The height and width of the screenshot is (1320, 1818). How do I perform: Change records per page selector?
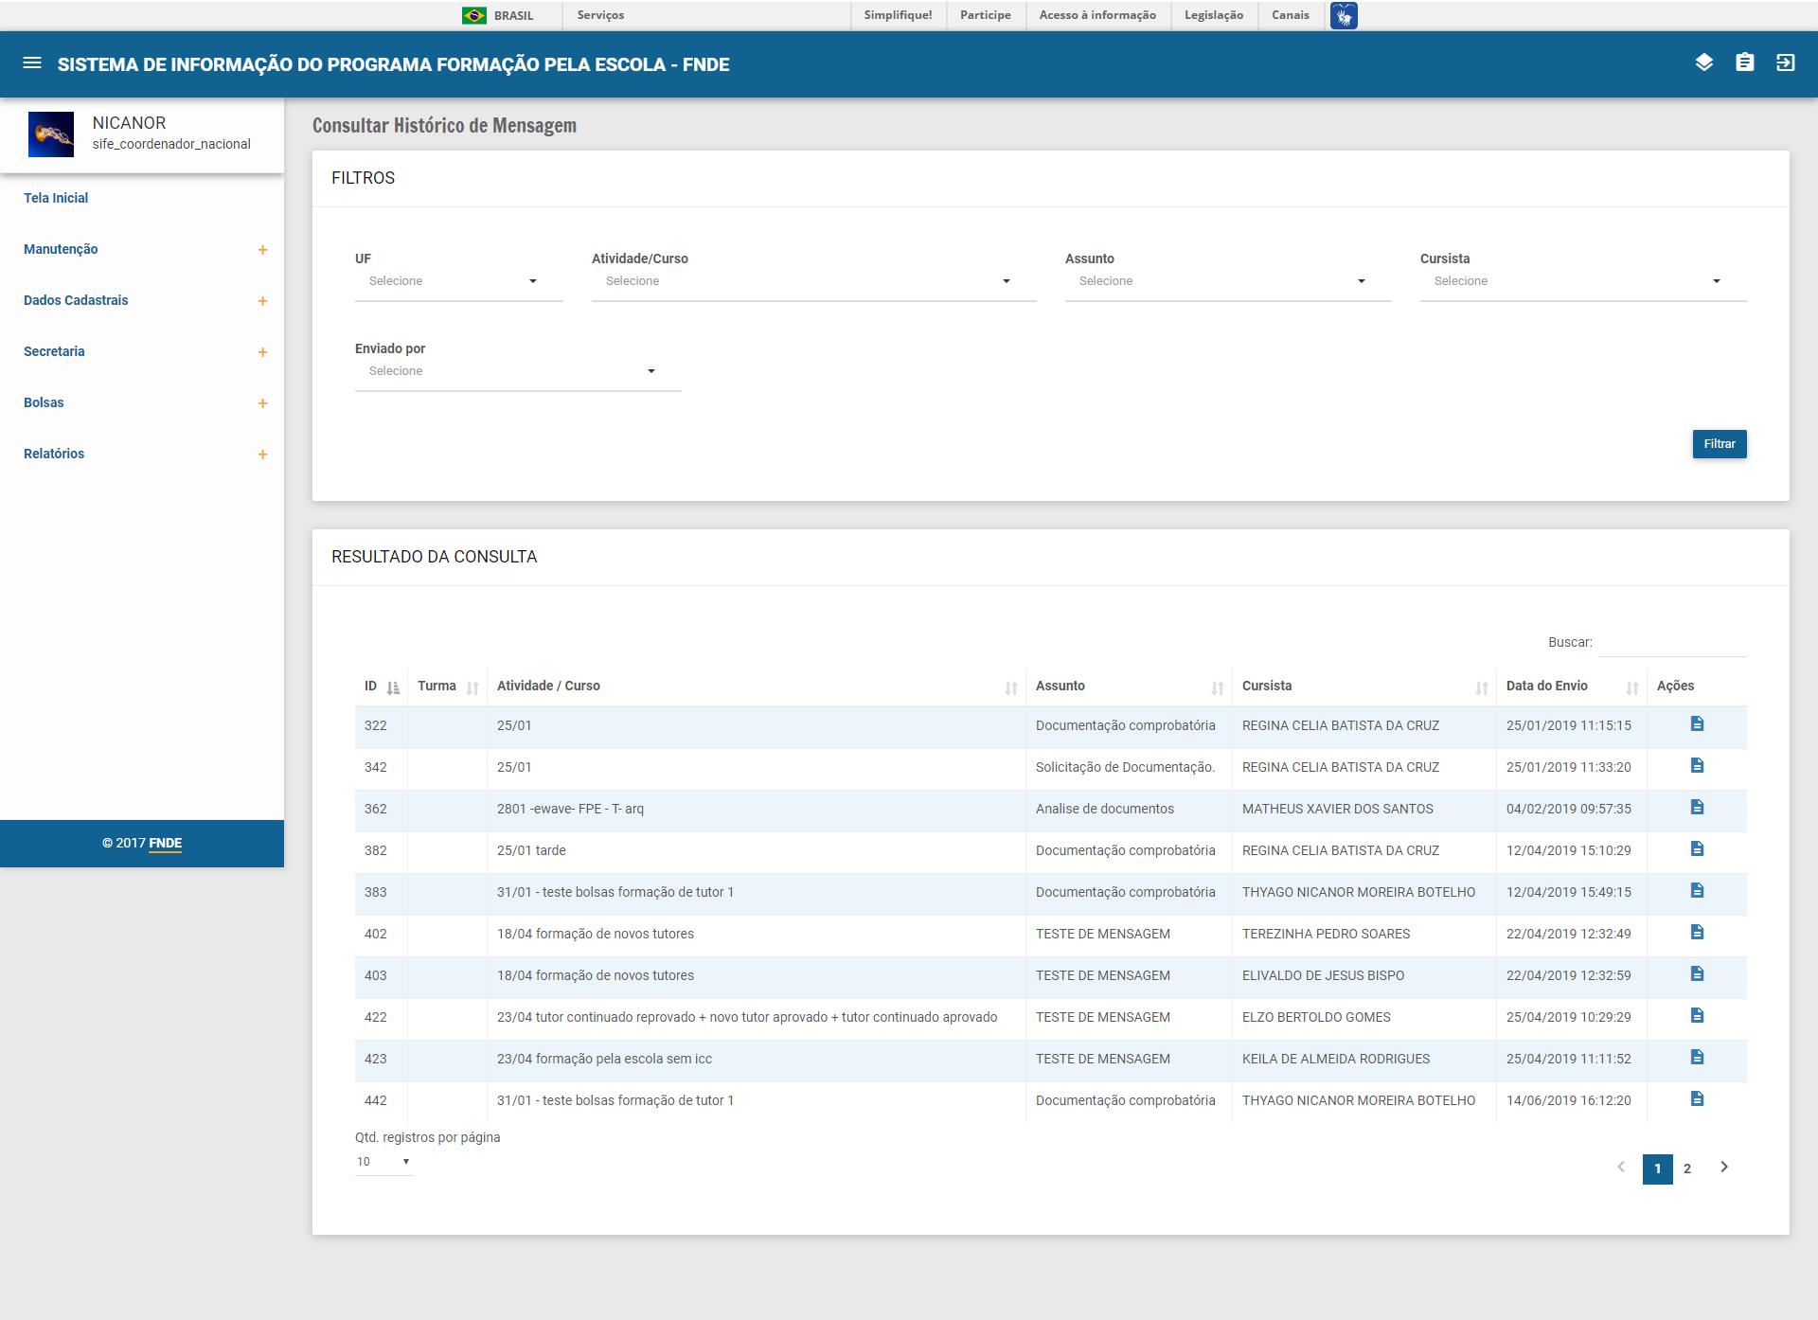(383, 1162)
